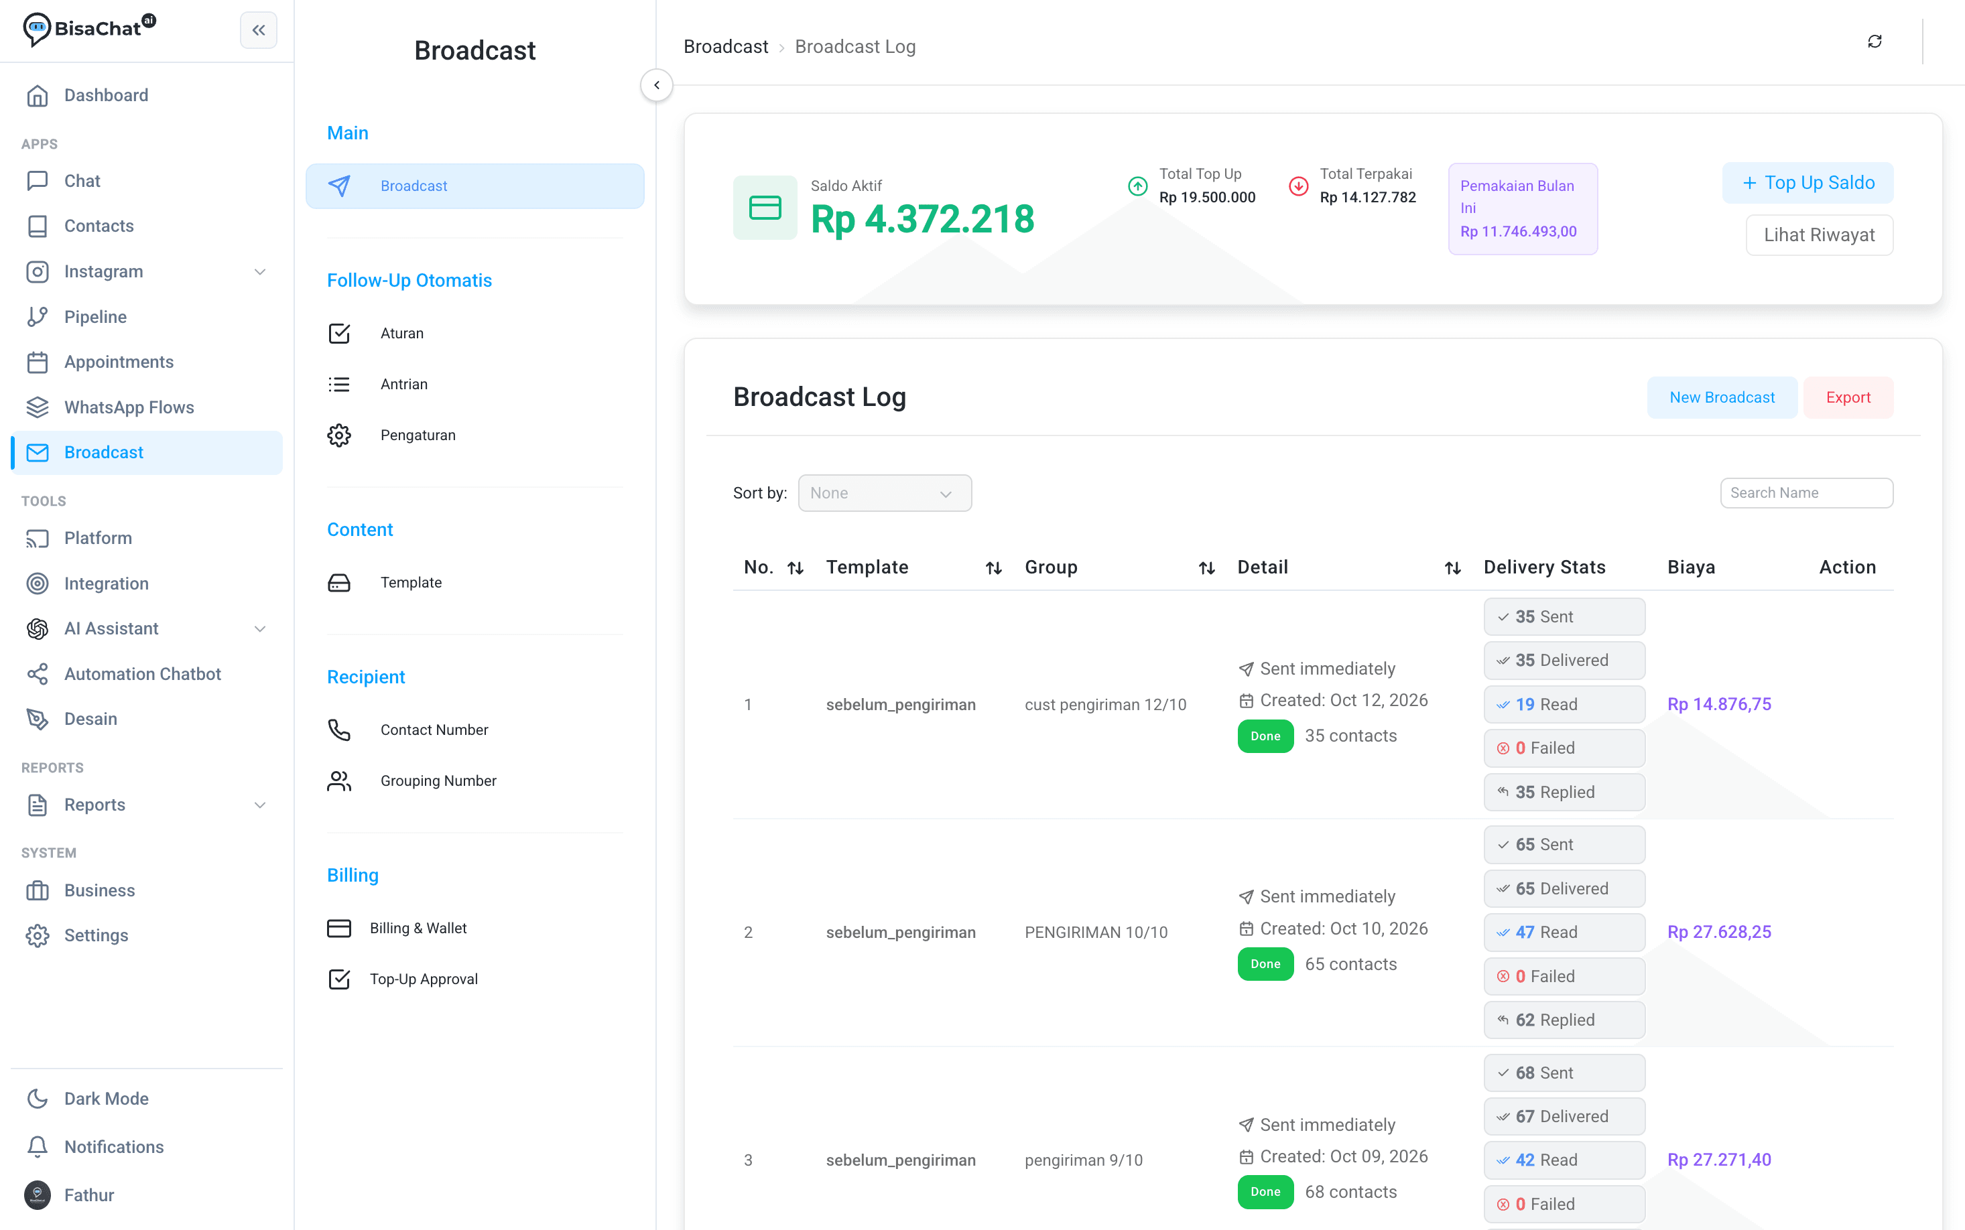The width and height of the screenshot is (1965, 1230).
Task: Collapse the main sidebar with double-chevron icon
Action: coord(259,30)
